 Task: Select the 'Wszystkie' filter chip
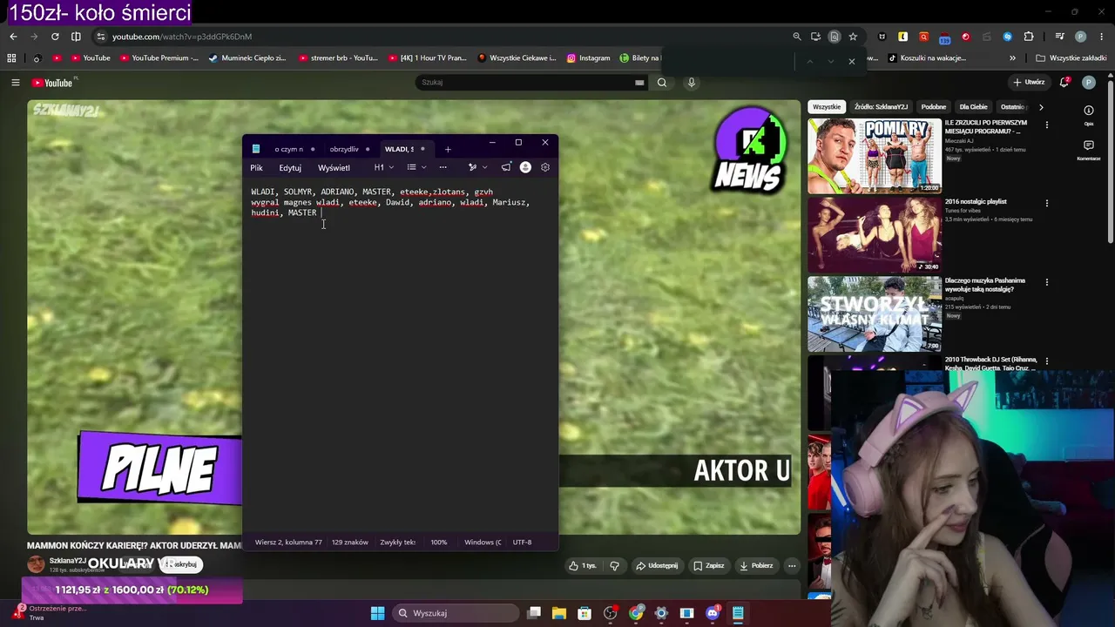[827, 107]
